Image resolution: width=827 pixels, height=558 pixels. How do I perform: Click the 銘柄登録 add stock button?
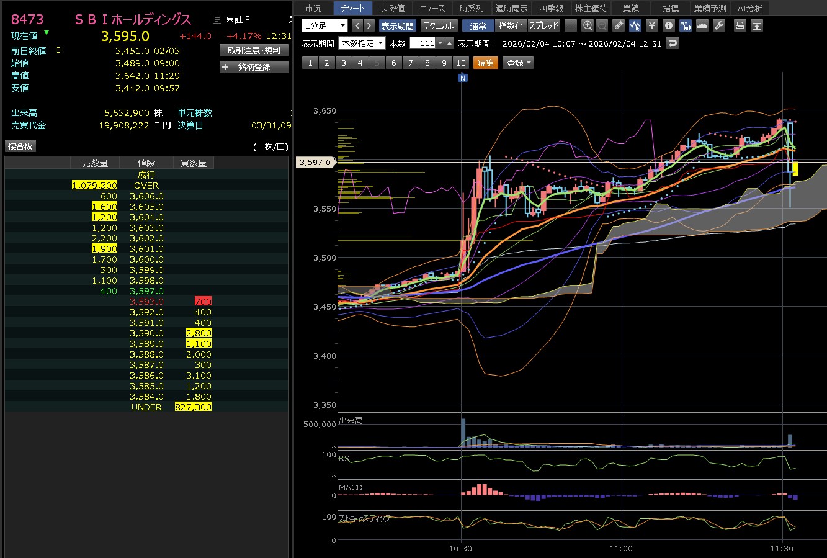pos(254,67)
